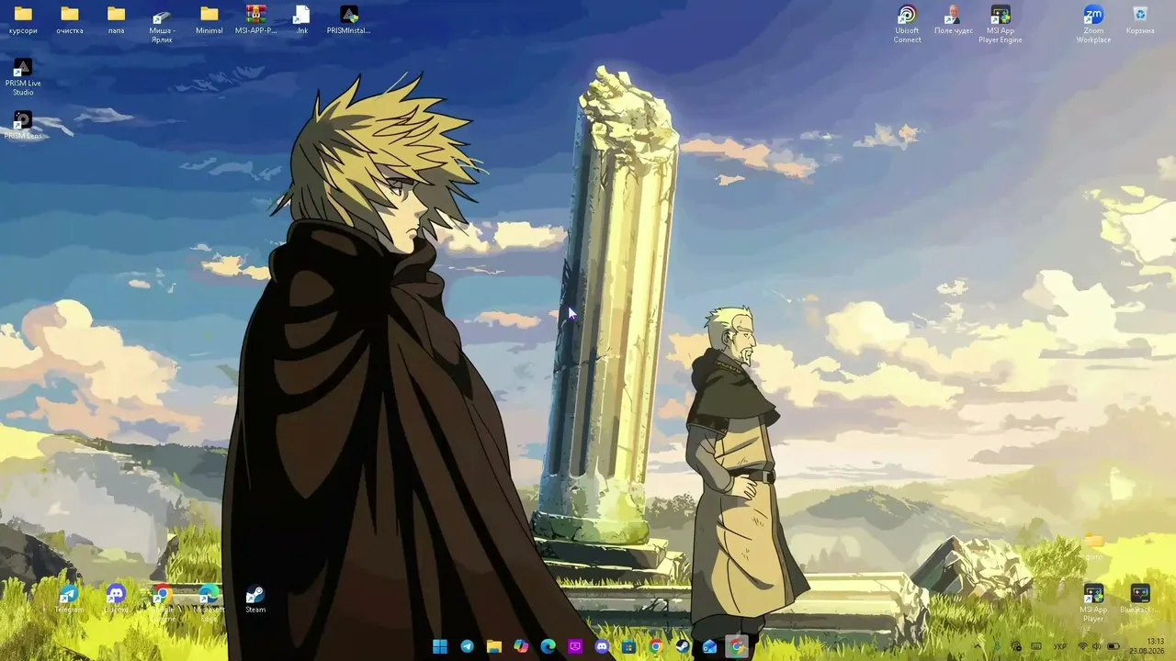Image resolution: width=1176 pixels, height=661 pixels.
Task: Select the MSI App Player desktop shortcut
Action: click(x=1093, y=603)
